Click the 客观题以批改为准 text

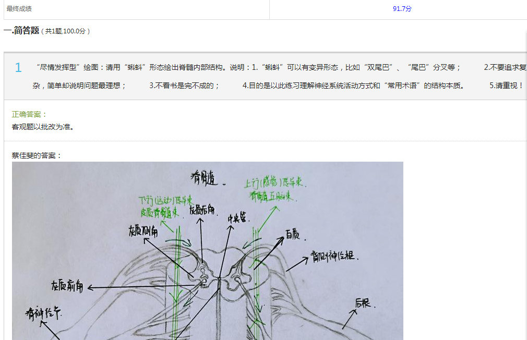43,127
